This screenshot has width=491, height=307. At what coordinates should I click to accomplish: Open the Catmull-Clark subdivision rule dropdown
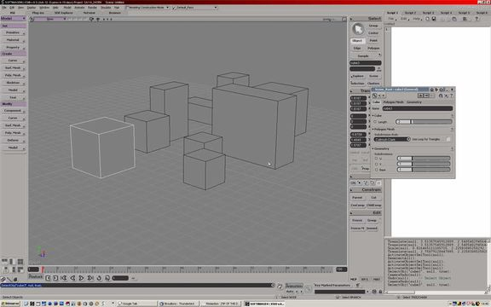click(392, 139)
